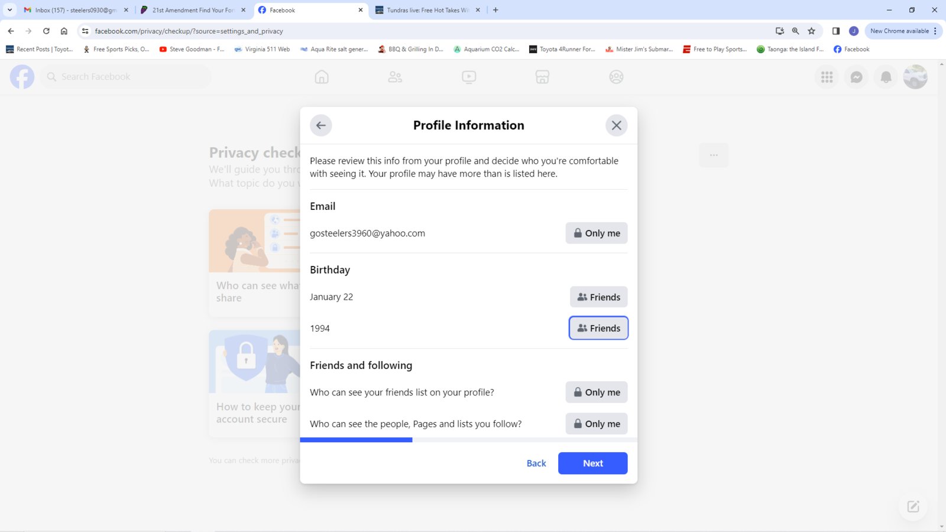The image size is (946, 532).
Task: Open Free Sports Picks bookmark
Action: 116,49
